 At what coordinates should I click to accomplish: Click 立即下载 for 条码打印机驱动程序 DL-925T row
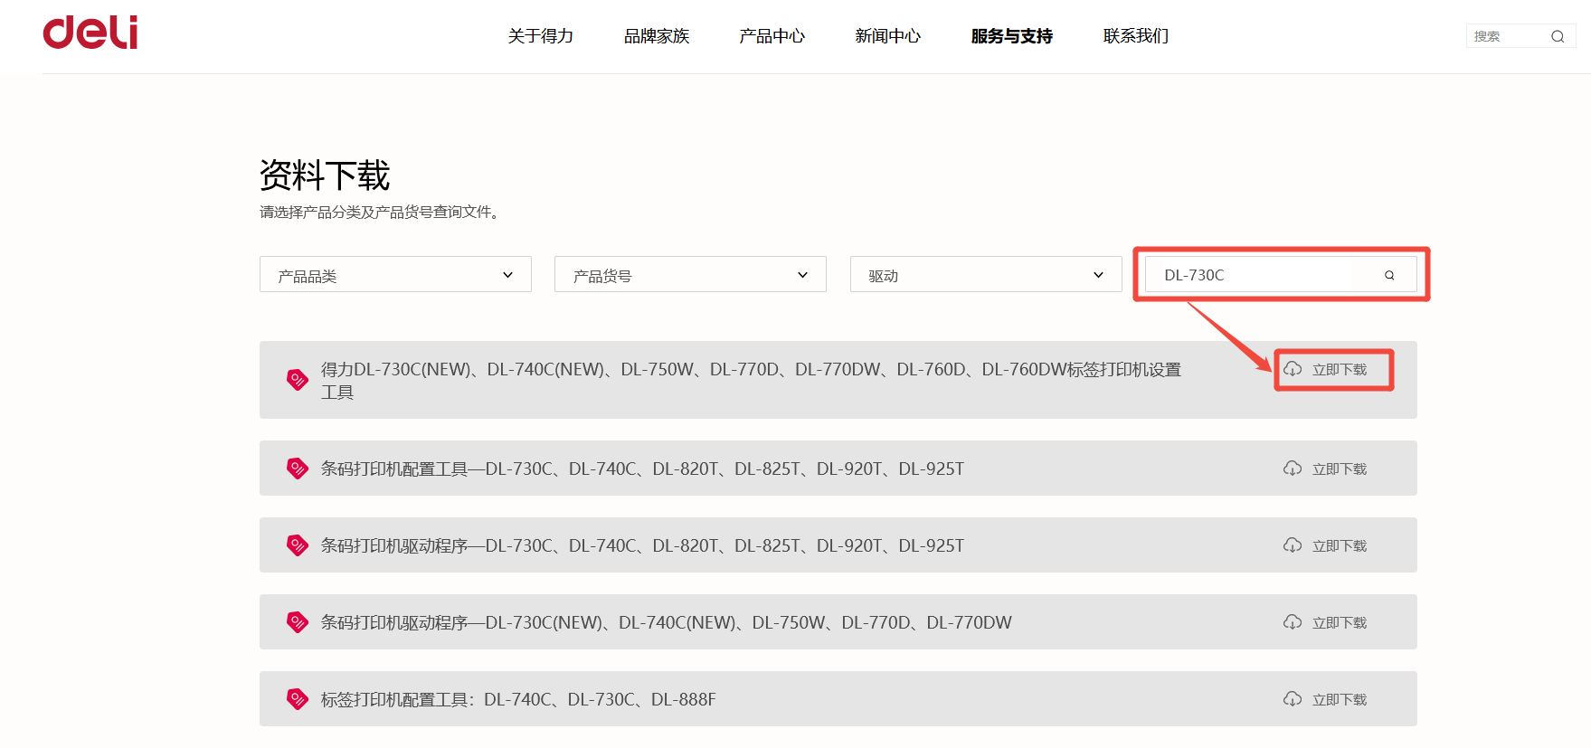1340,546
